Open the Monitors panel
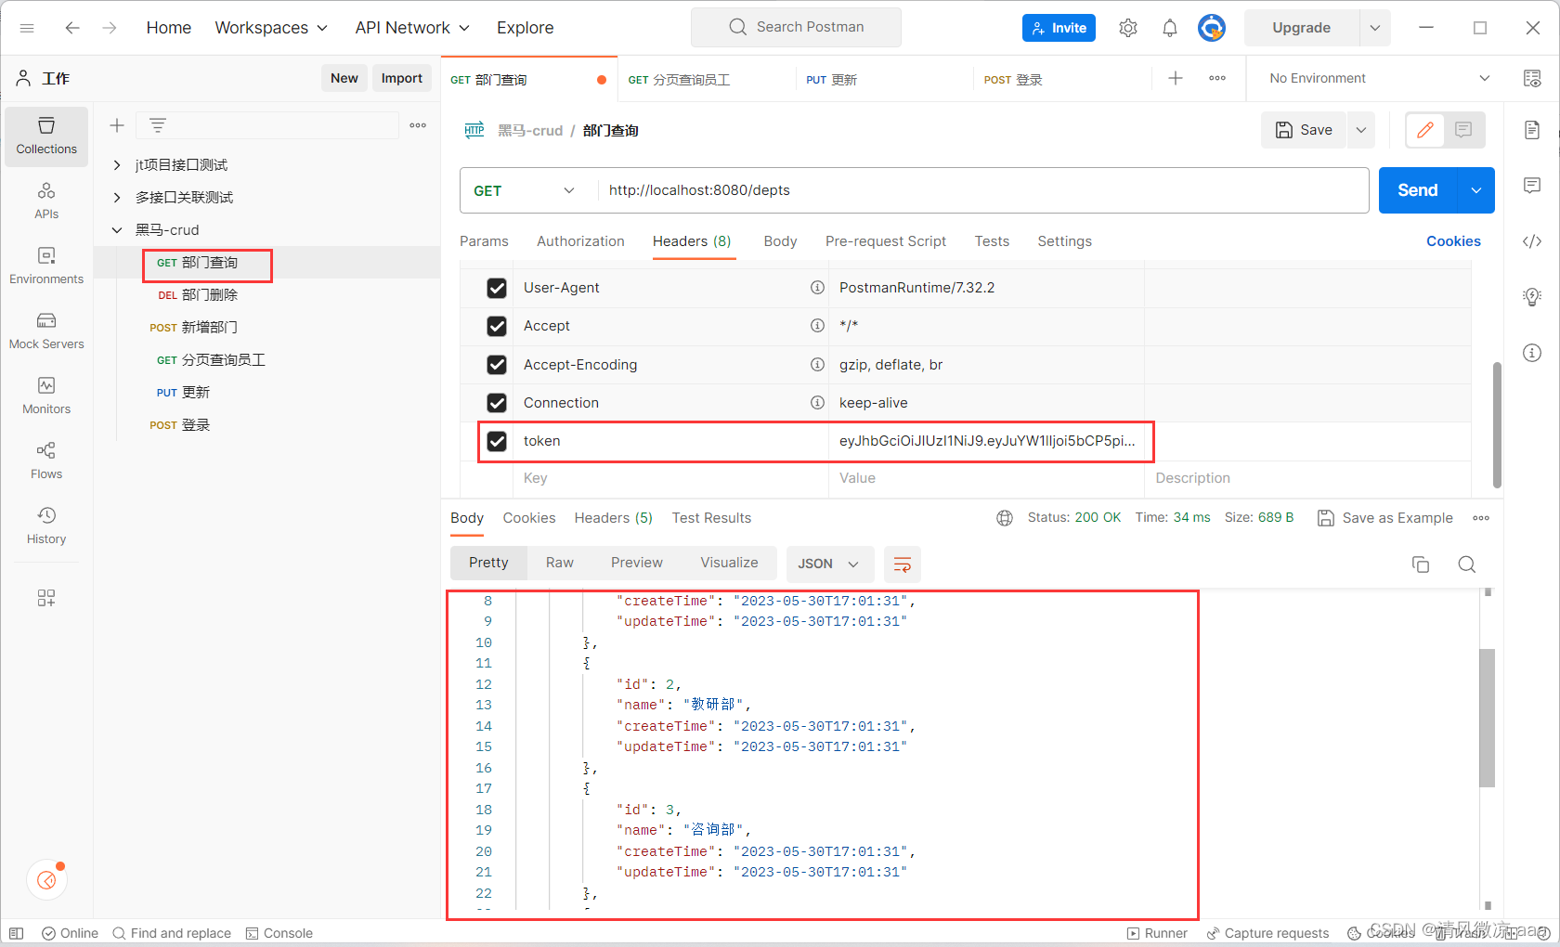 pyautogui.click(x=46, y=396)
